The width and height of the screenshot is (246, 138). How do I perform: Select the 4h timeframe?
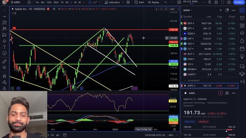67,2
